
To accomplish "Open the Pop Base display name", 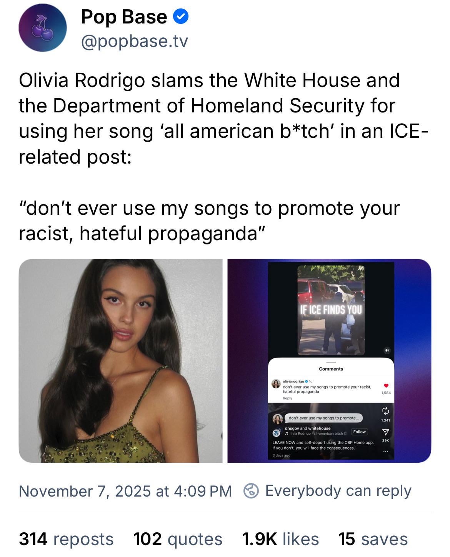I will (x=124, y=17).
